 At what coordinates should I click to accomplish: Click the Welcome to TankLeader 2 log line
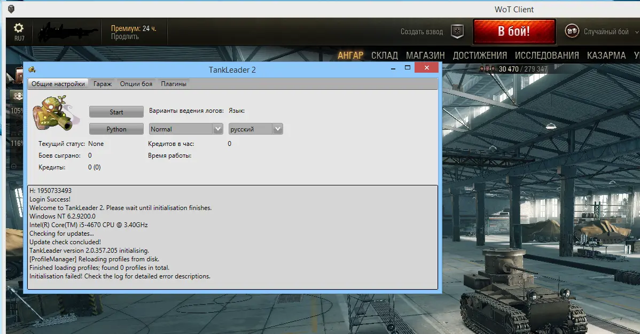(120, 208)
